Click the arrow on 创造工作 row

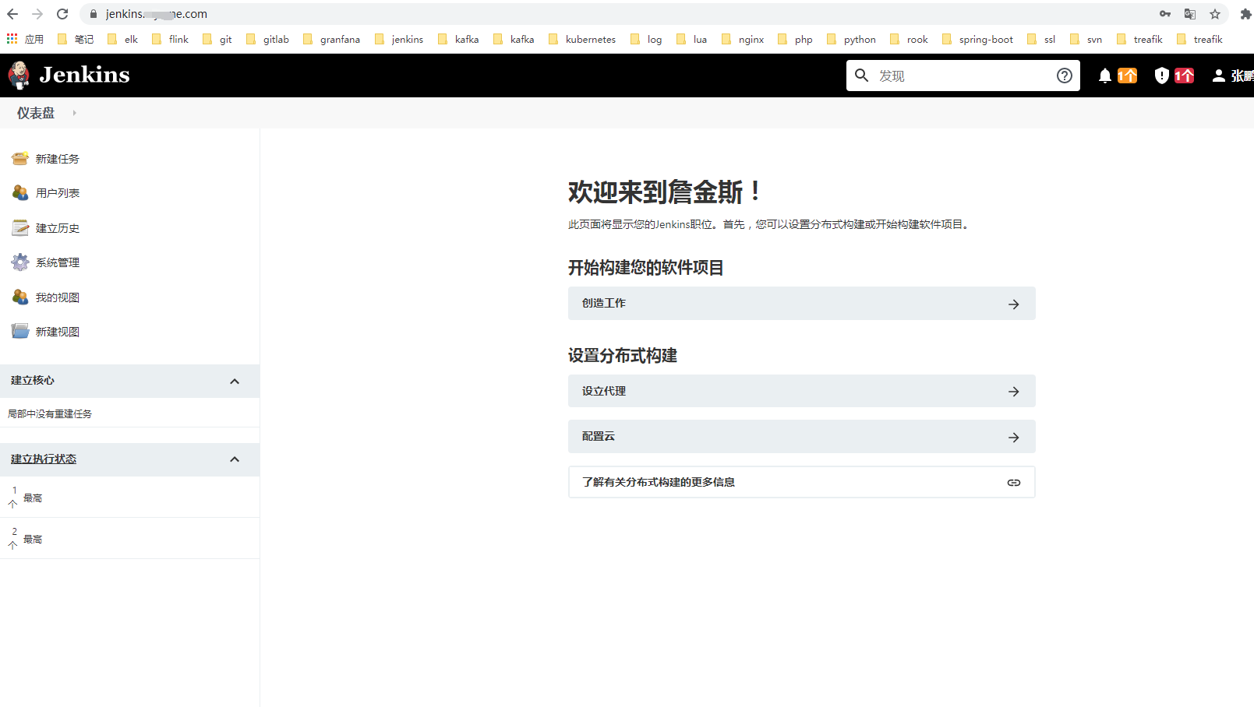coord(1013,304)
